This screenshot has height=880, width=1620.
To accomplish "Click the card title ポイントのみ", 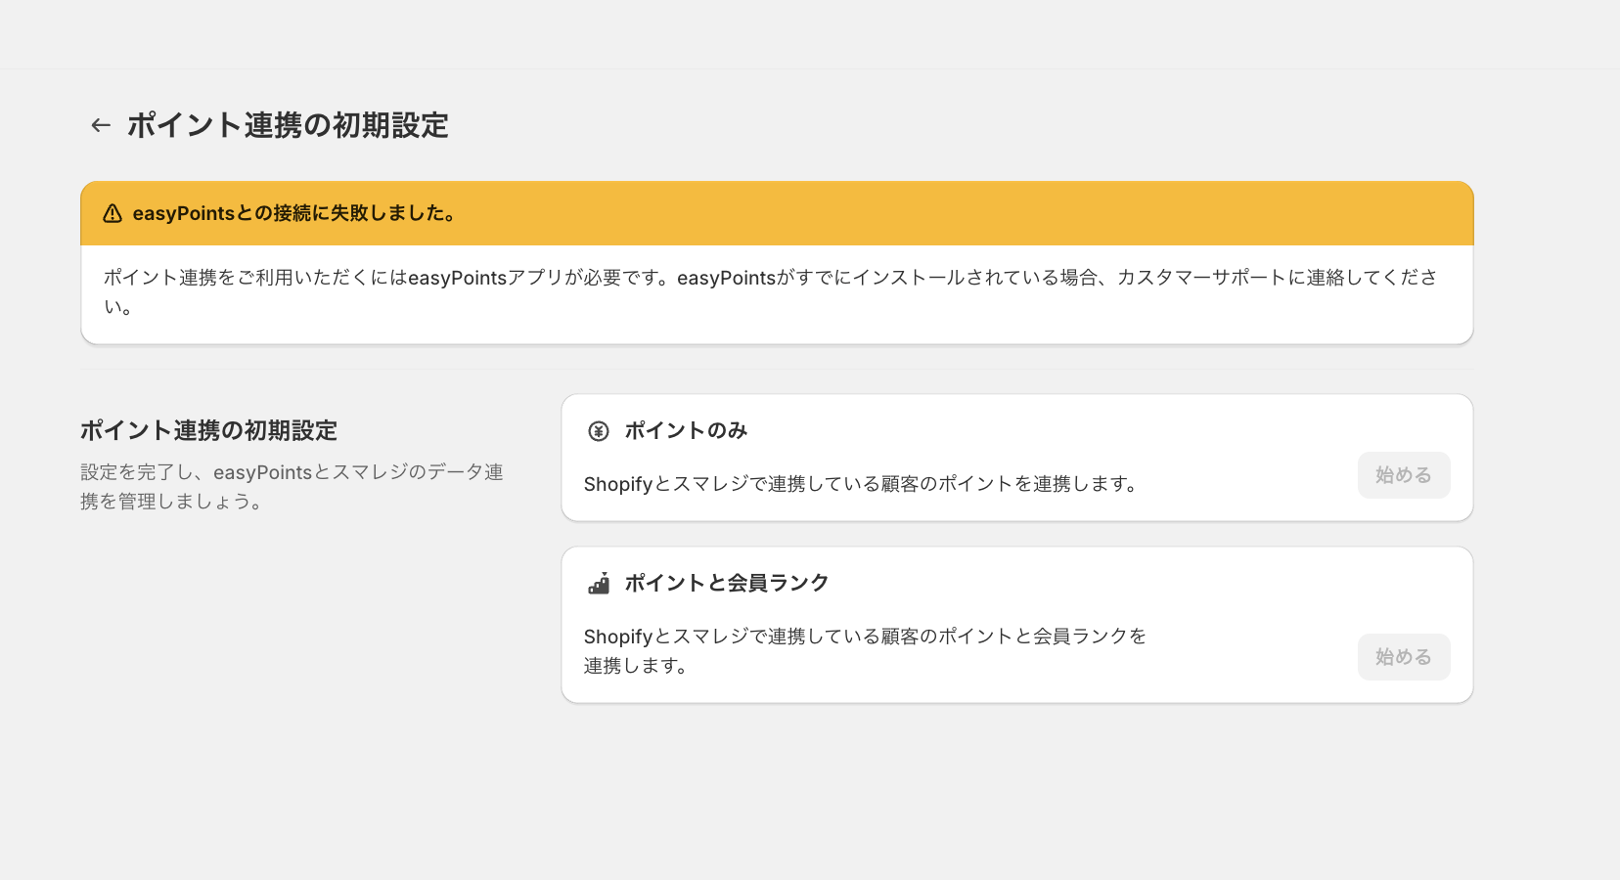I will click(686, 430).
